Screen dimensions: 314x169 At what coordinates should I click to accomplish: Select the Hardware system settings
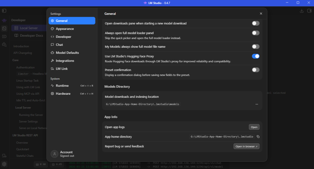[63, 94]
